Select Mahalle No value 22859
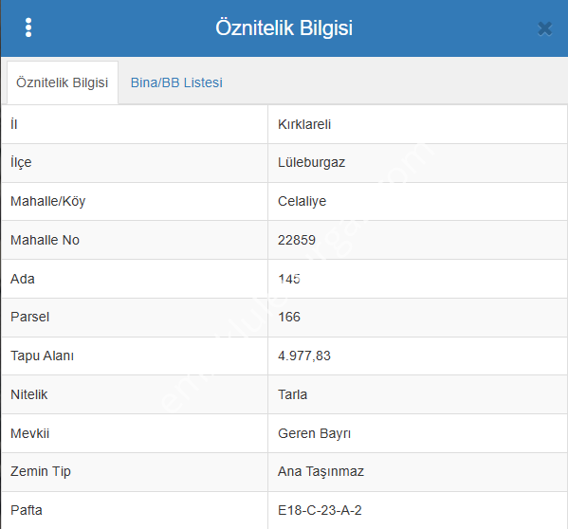The image size is (568, 529). 297,240
